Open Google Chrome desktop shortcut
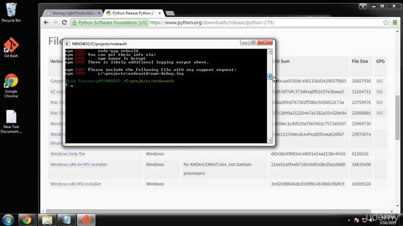 click(11, 86)
